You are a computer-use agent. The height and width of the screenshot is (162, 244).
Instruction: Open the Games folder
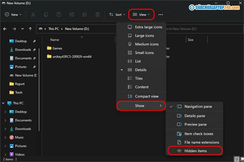pyautogui.click(x=57, y=48)
